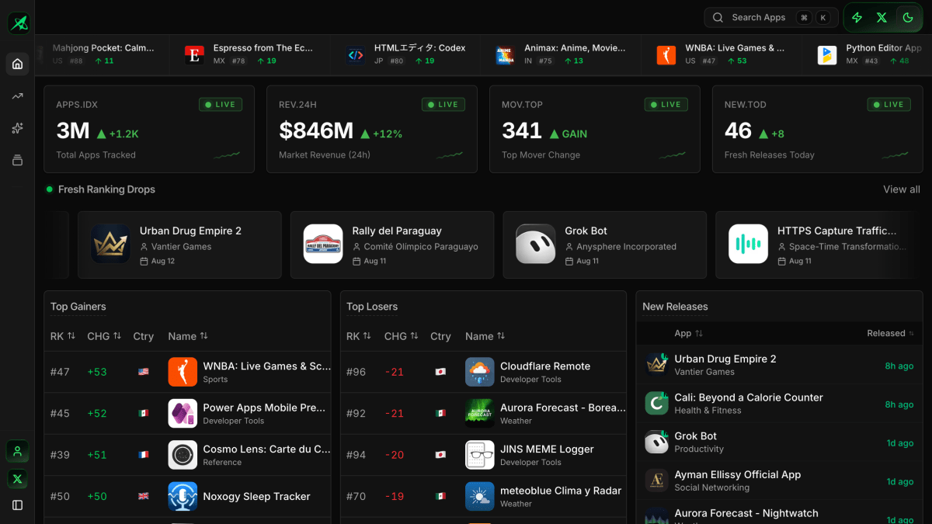The height and width of the screenshot is (524, 932).
Task: Click Urban Drug Empire 2 icon in New Releases
Action: coord(657,365)
